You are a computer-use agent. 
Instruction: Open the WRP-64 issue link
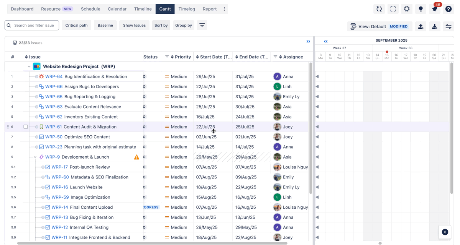[x=54, y=76]
